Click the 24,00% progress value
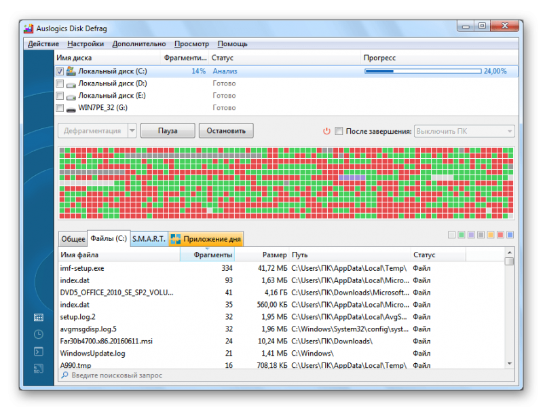 [495, 71]
